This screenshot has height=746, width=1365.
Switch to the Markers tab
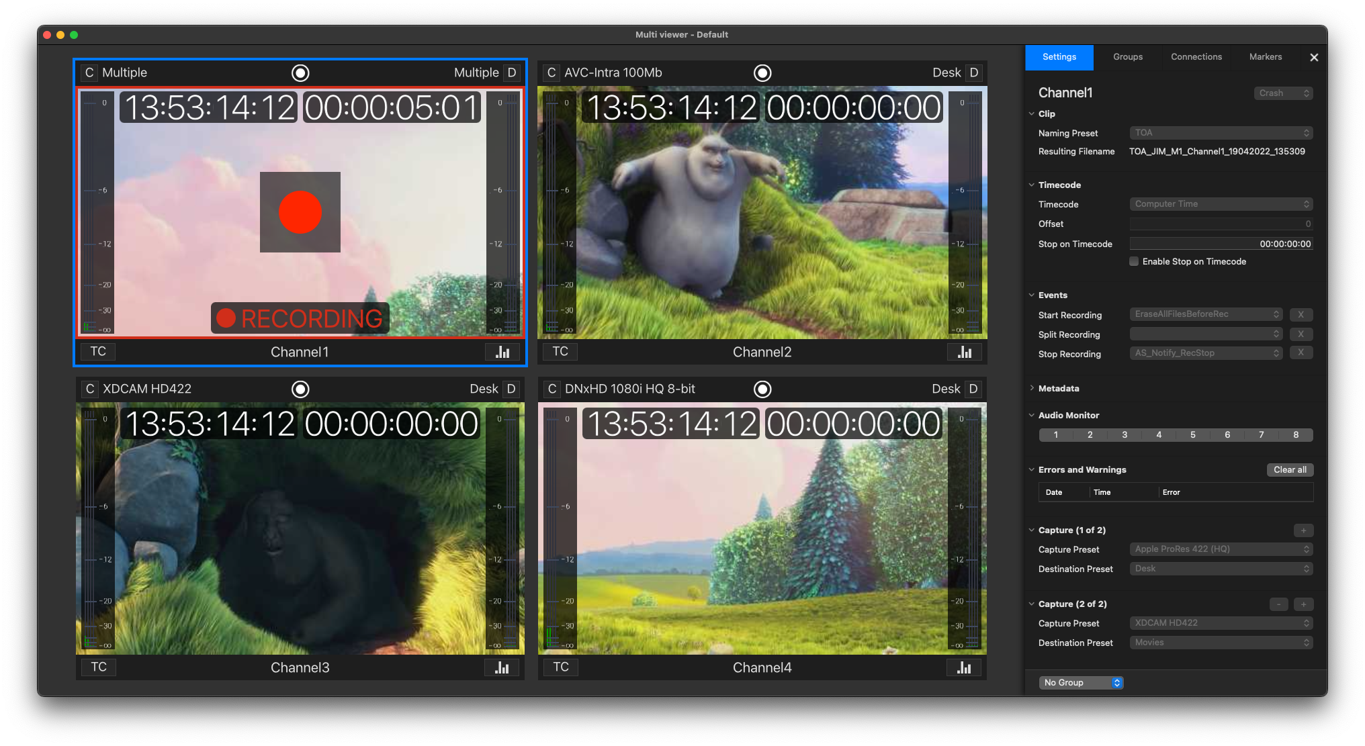(x=1266, y=57)
